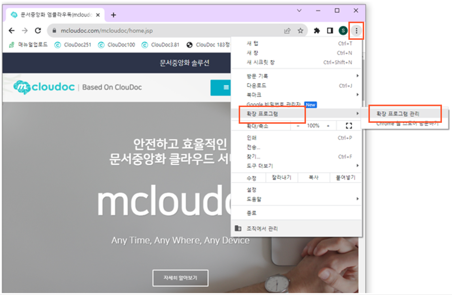Open the 매뉴얼업로드 bookmark
452x295 pixels.
click(28, 45)
